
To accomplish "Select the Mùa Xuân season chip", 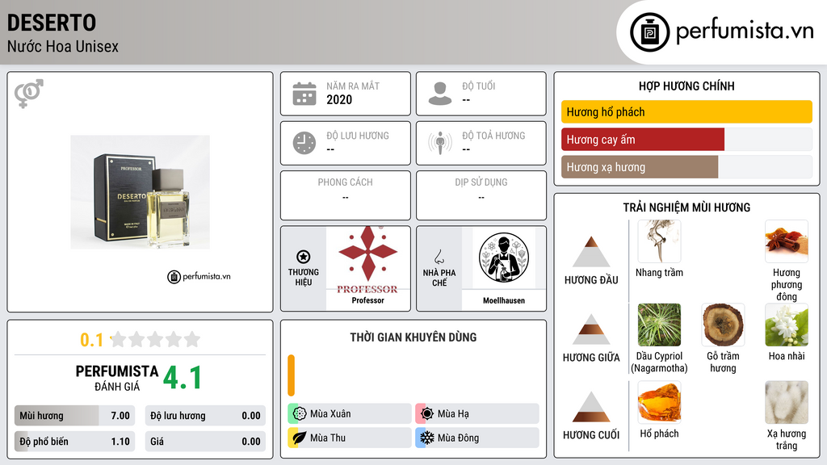I will (x=350, y=414).
